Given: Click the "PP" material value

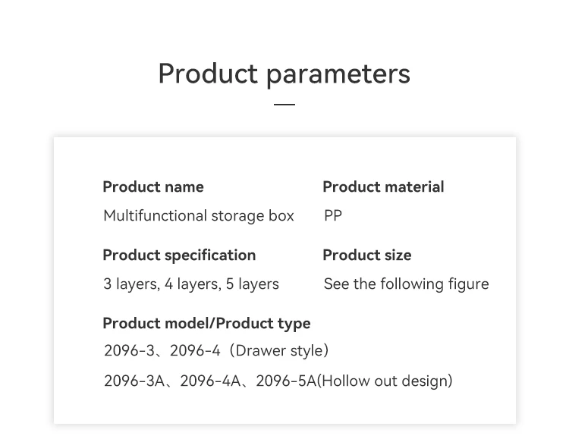Looking at the screenshot, I should tap(333, 216).
